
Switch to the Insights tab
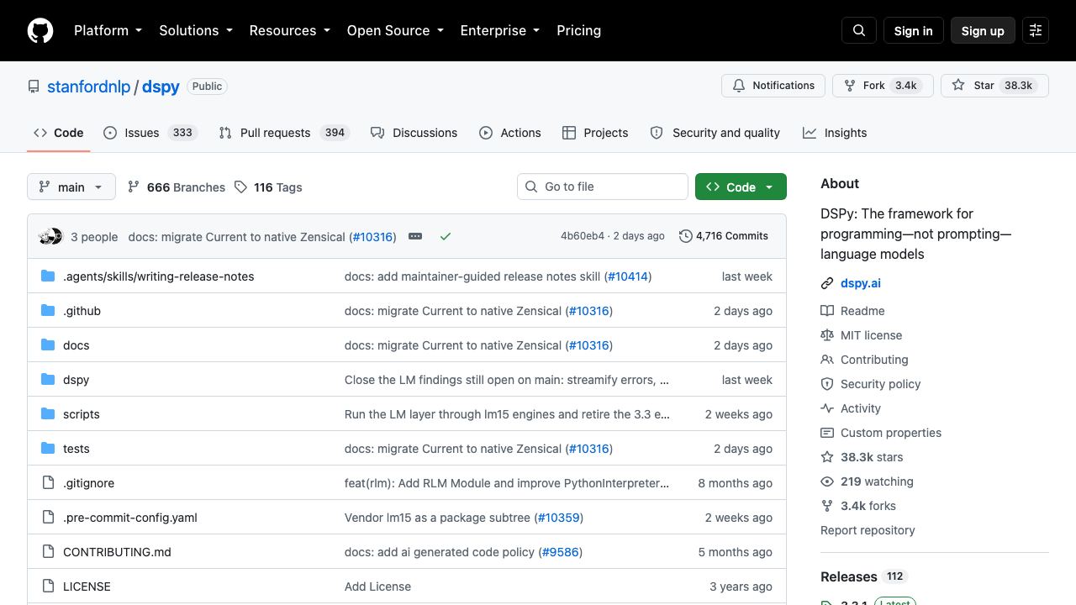(x=835, y=133)
